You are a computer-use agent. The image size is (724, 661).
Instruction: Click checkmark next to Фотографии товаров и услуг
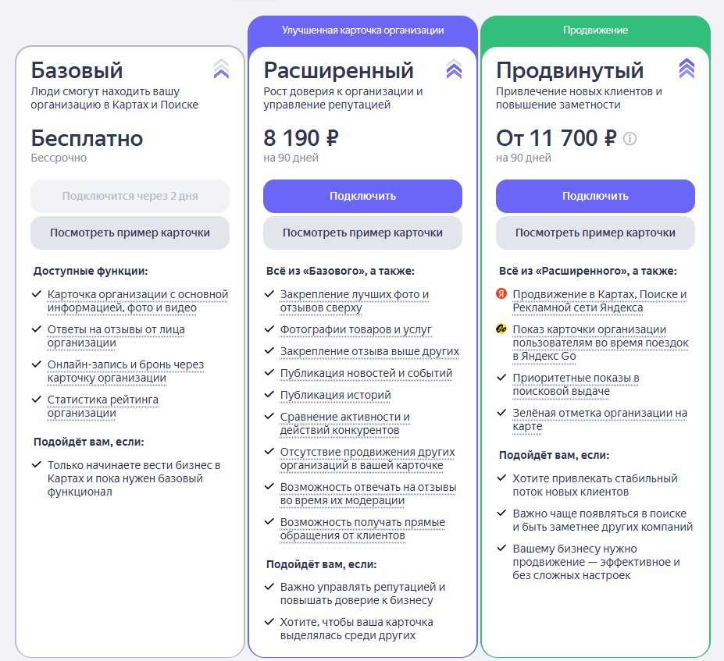[269, 329]
